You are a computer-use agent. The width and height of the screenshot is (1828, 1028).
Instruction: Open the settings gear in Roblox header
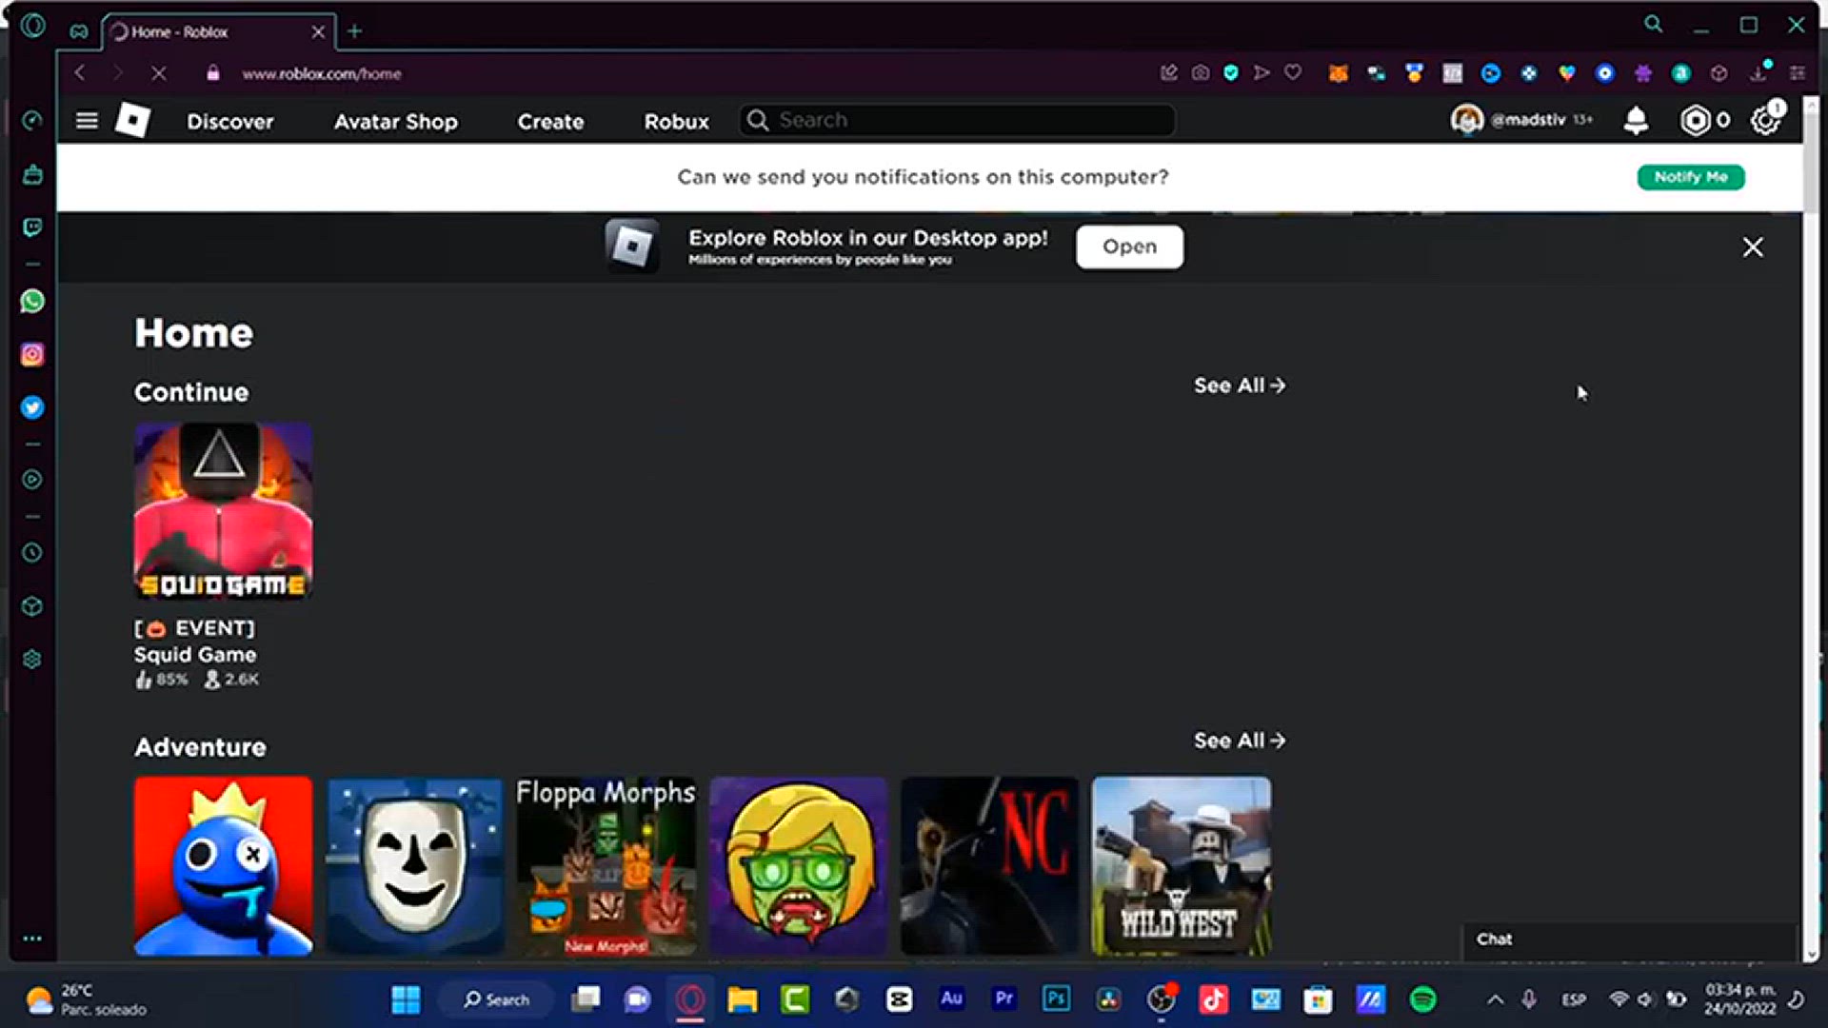click(x=1766, y=120)
